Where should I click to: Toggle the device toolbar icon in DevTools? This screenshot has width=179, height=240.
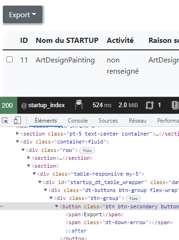17,121
